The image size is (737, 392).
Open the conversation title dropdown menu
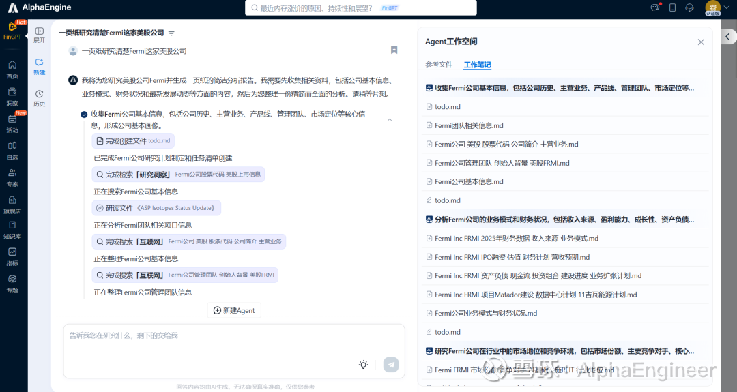(x=171, y=33)
